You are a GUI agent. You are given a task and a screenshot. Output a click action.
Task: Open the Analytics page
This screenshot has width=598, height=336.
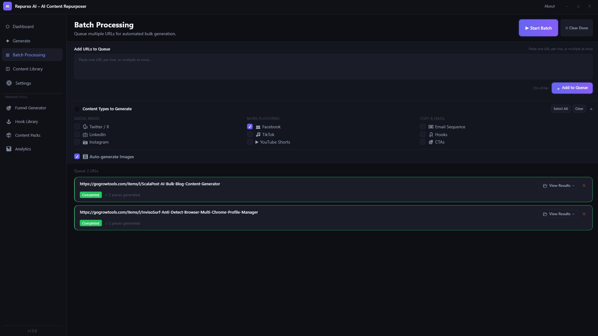coord(32,149)
